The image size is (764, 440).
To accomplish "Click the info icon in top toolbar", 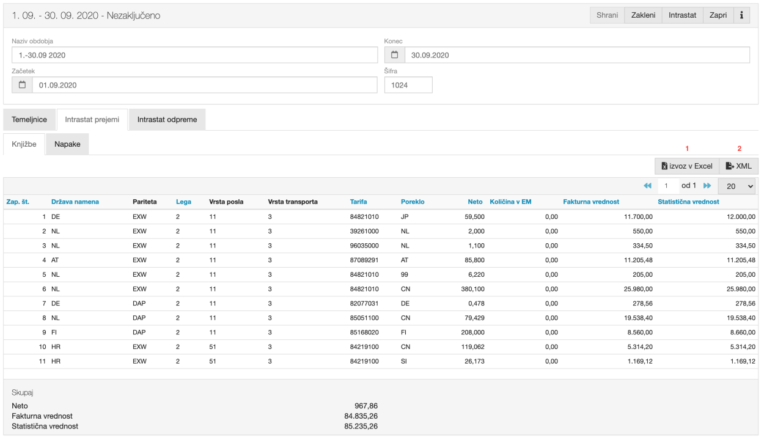I will point(741,15).
